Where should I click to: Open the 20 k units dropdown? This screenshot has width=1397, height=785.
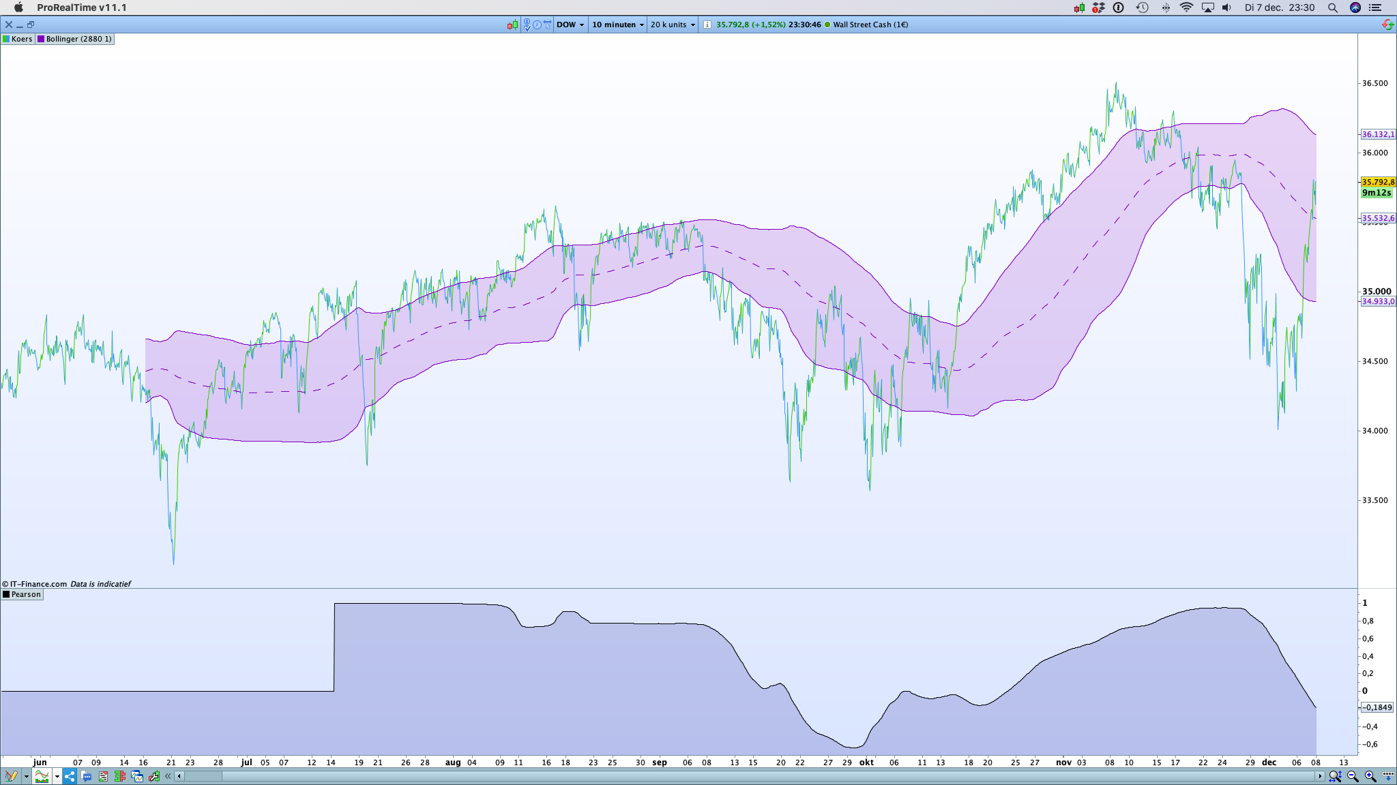click(x=673, y=25)
